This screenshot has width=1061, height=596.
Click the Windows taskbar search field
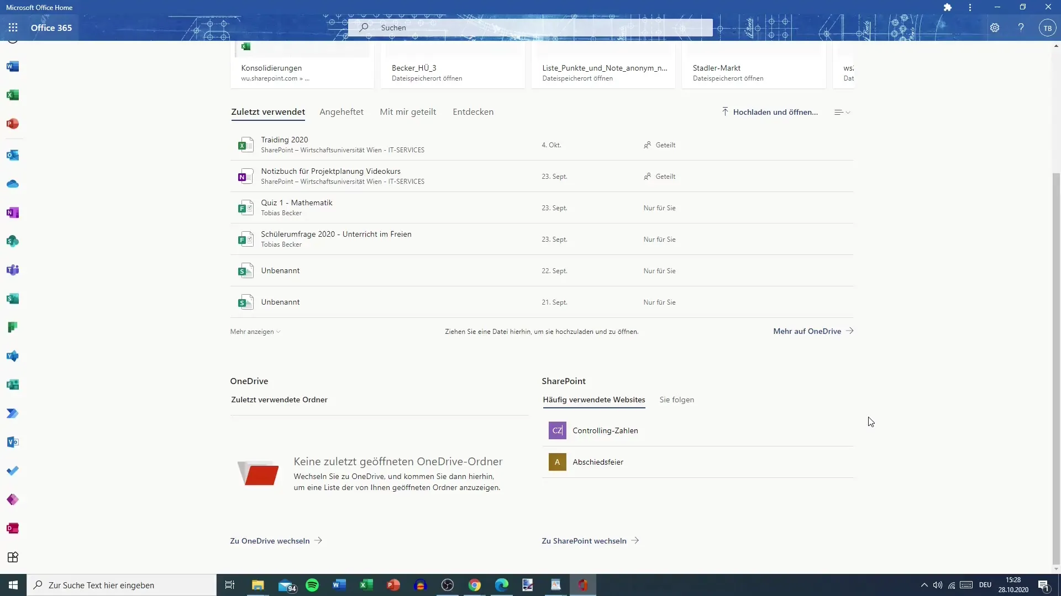coord(122,585)
